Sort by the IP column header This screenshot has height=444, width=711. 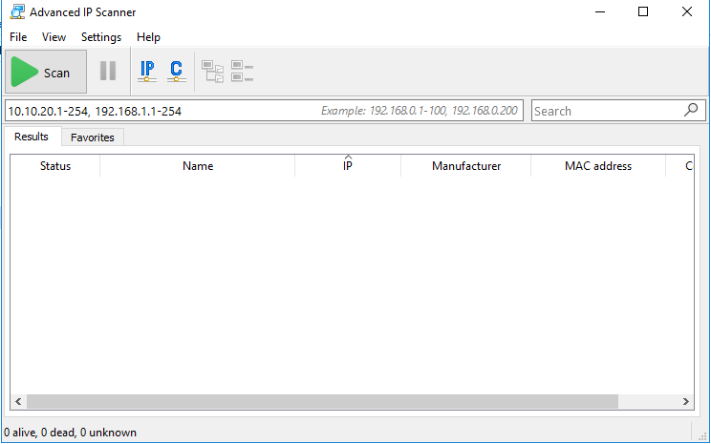[348, 166]
